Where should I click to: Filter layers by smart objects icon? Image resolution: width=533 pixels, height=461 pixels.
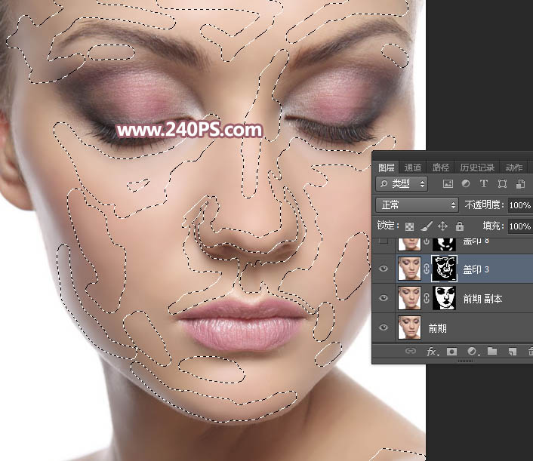[x=520, y=184]
